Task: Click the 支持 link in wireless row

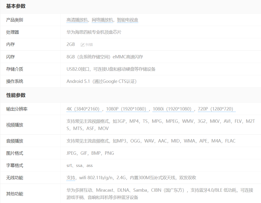Action: coord(71,178)
